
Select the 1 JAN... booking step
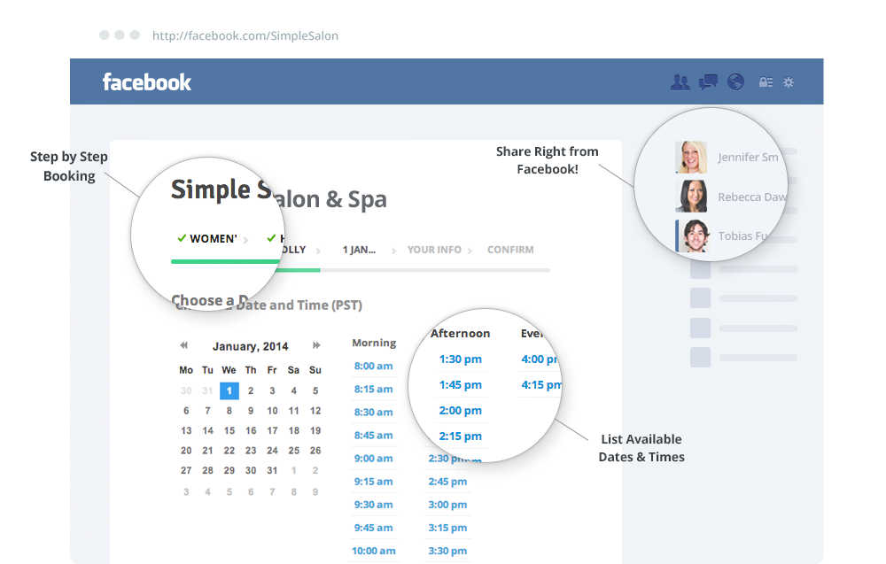point(359,250)
